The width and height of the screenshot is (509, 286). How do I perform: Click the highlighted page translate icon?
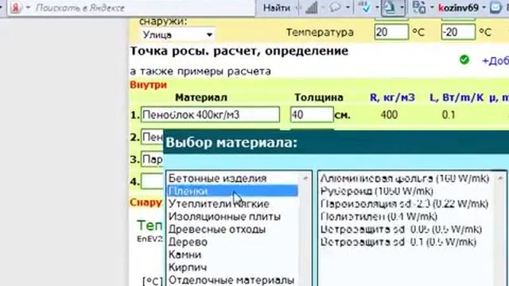pyautogui.click(x=389, y=7)
